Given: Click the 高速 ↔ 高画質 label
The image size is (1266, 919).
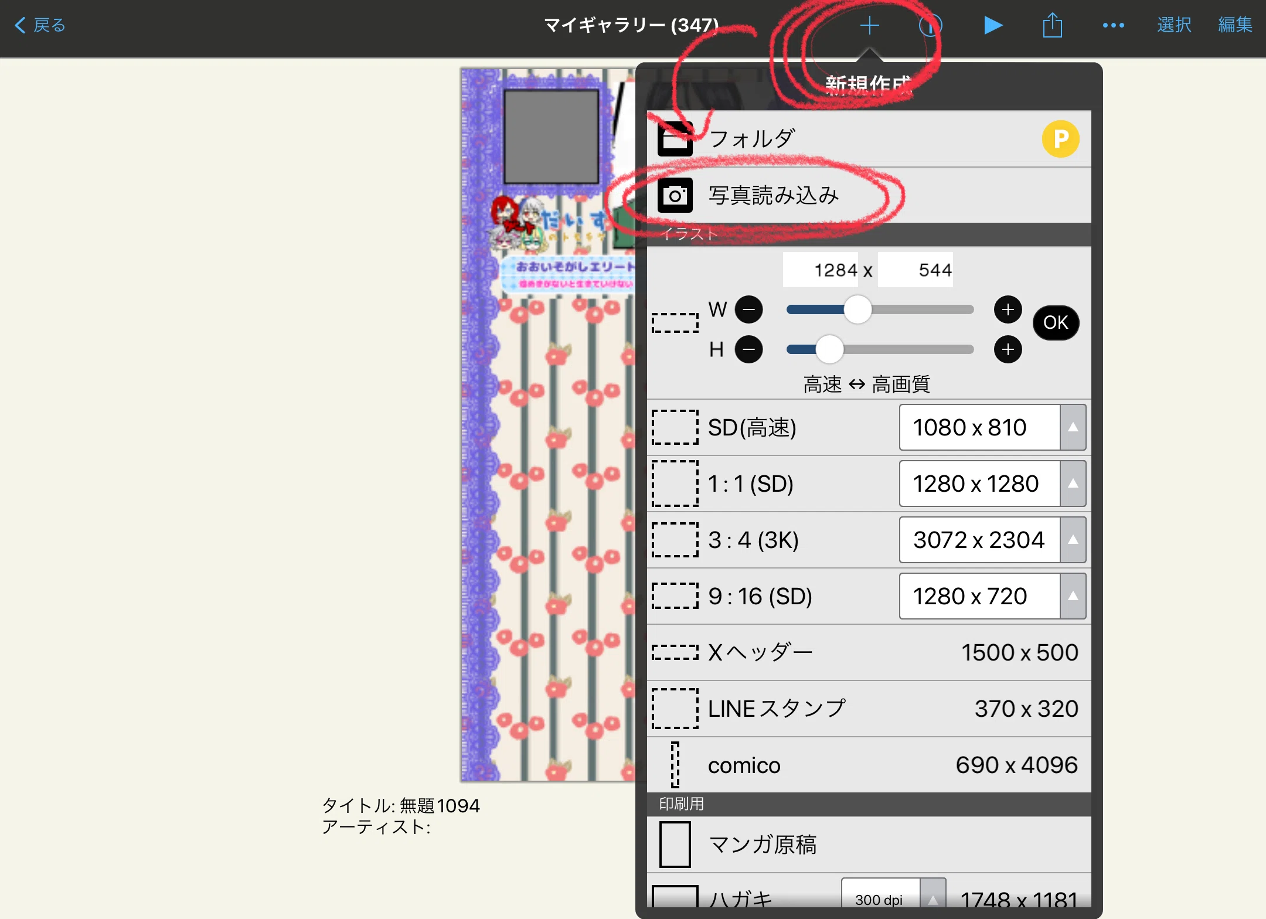Looking at the screenshot, I should coord(867,384).
